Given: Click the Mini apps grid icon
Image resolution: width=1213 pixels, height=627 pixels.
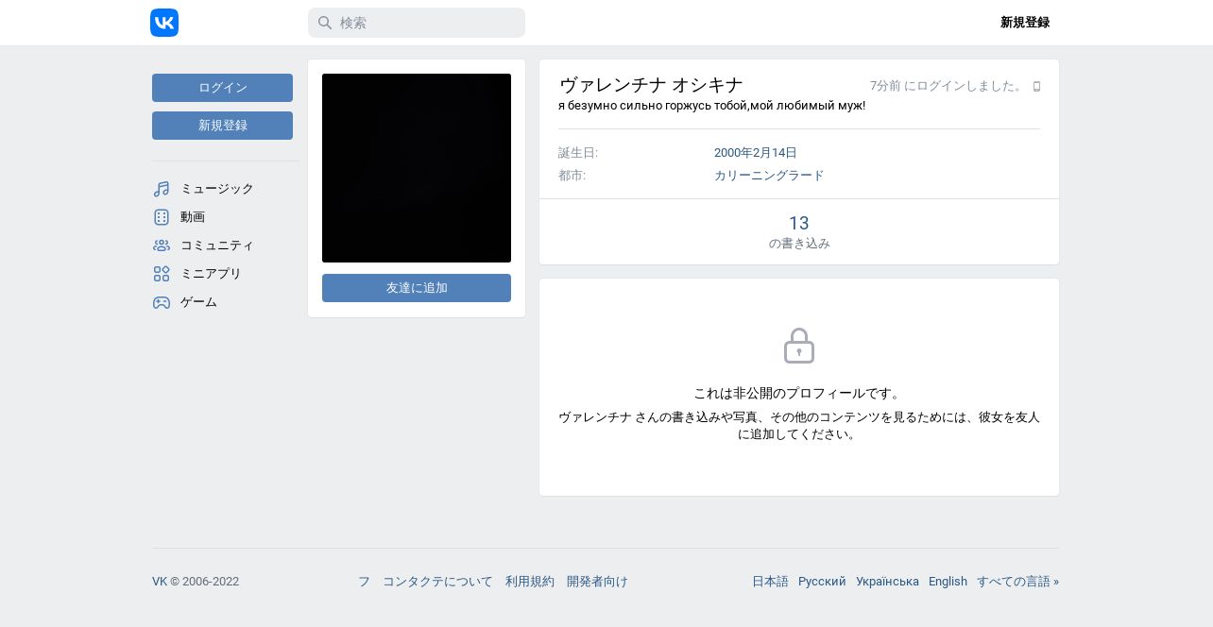Looking at the screenshot, I should point(162,274).
